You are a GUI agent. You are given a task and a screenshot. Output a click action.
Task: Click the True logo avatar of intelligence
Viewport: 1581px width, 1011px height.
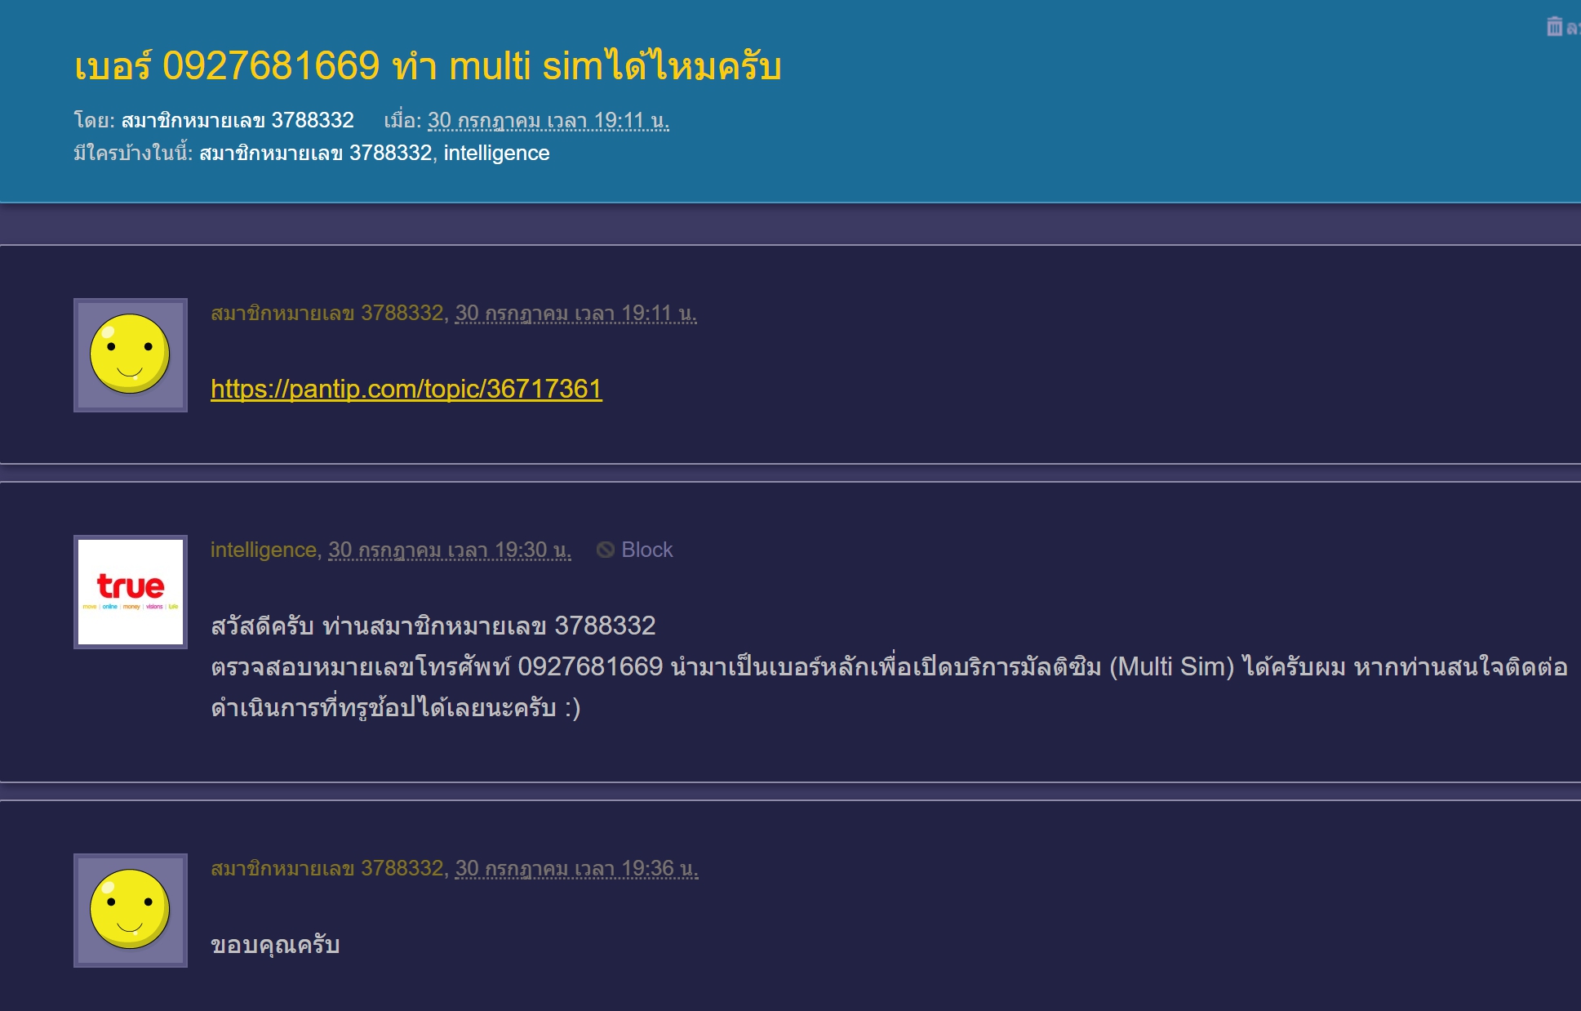[131, 592]
